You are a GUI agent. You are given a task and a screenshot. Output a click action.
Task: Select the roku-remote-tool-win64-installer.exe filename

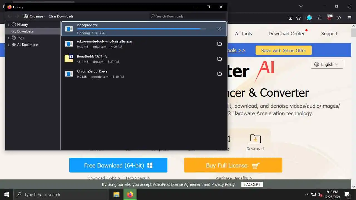pos(104,41)
